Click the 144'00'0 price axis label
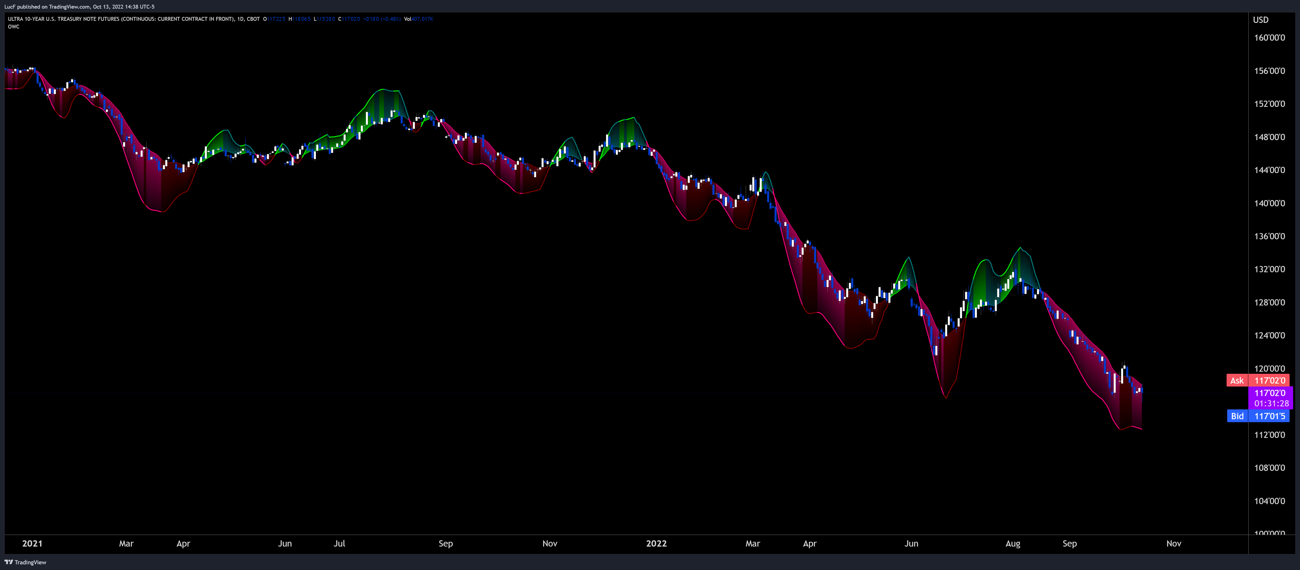Screen dimensions: 1300x570 point(1269,170)
